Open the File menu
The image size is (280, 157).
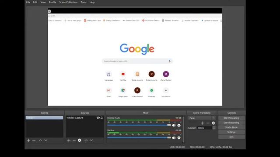coord(28,2)
